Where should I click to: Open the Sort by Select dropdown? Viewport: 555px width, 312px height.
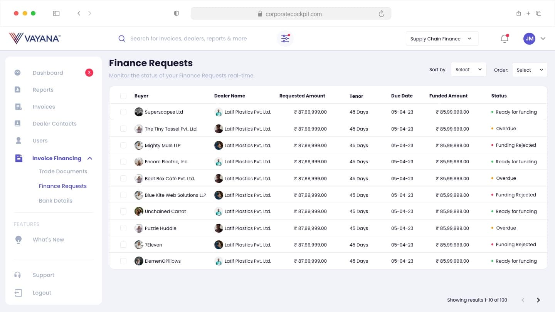tap(468, 70)
